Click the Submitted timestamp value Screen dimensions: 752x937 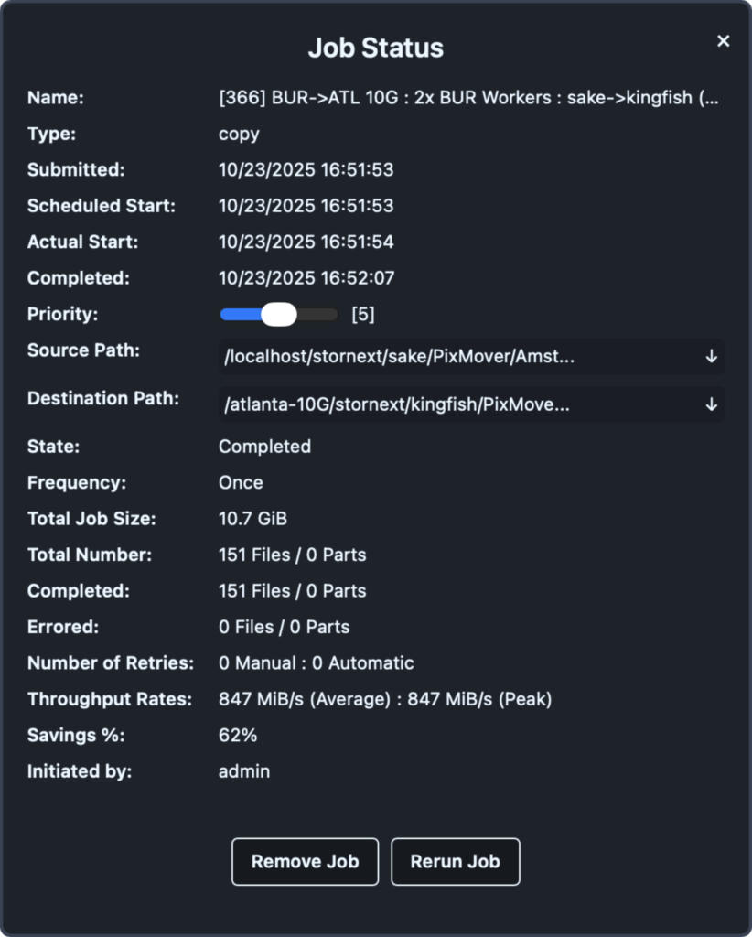[x=306, y=169]
